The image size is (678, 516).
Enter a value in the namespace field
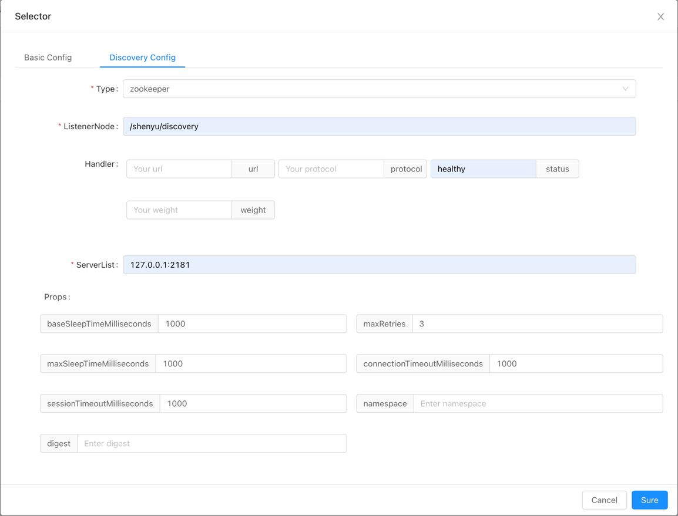(x=538, y=403)
